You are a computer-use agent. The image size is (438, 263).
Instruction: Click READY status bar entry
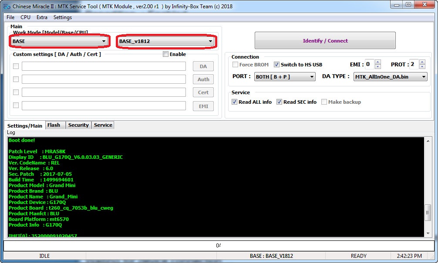tap(358, 256)
